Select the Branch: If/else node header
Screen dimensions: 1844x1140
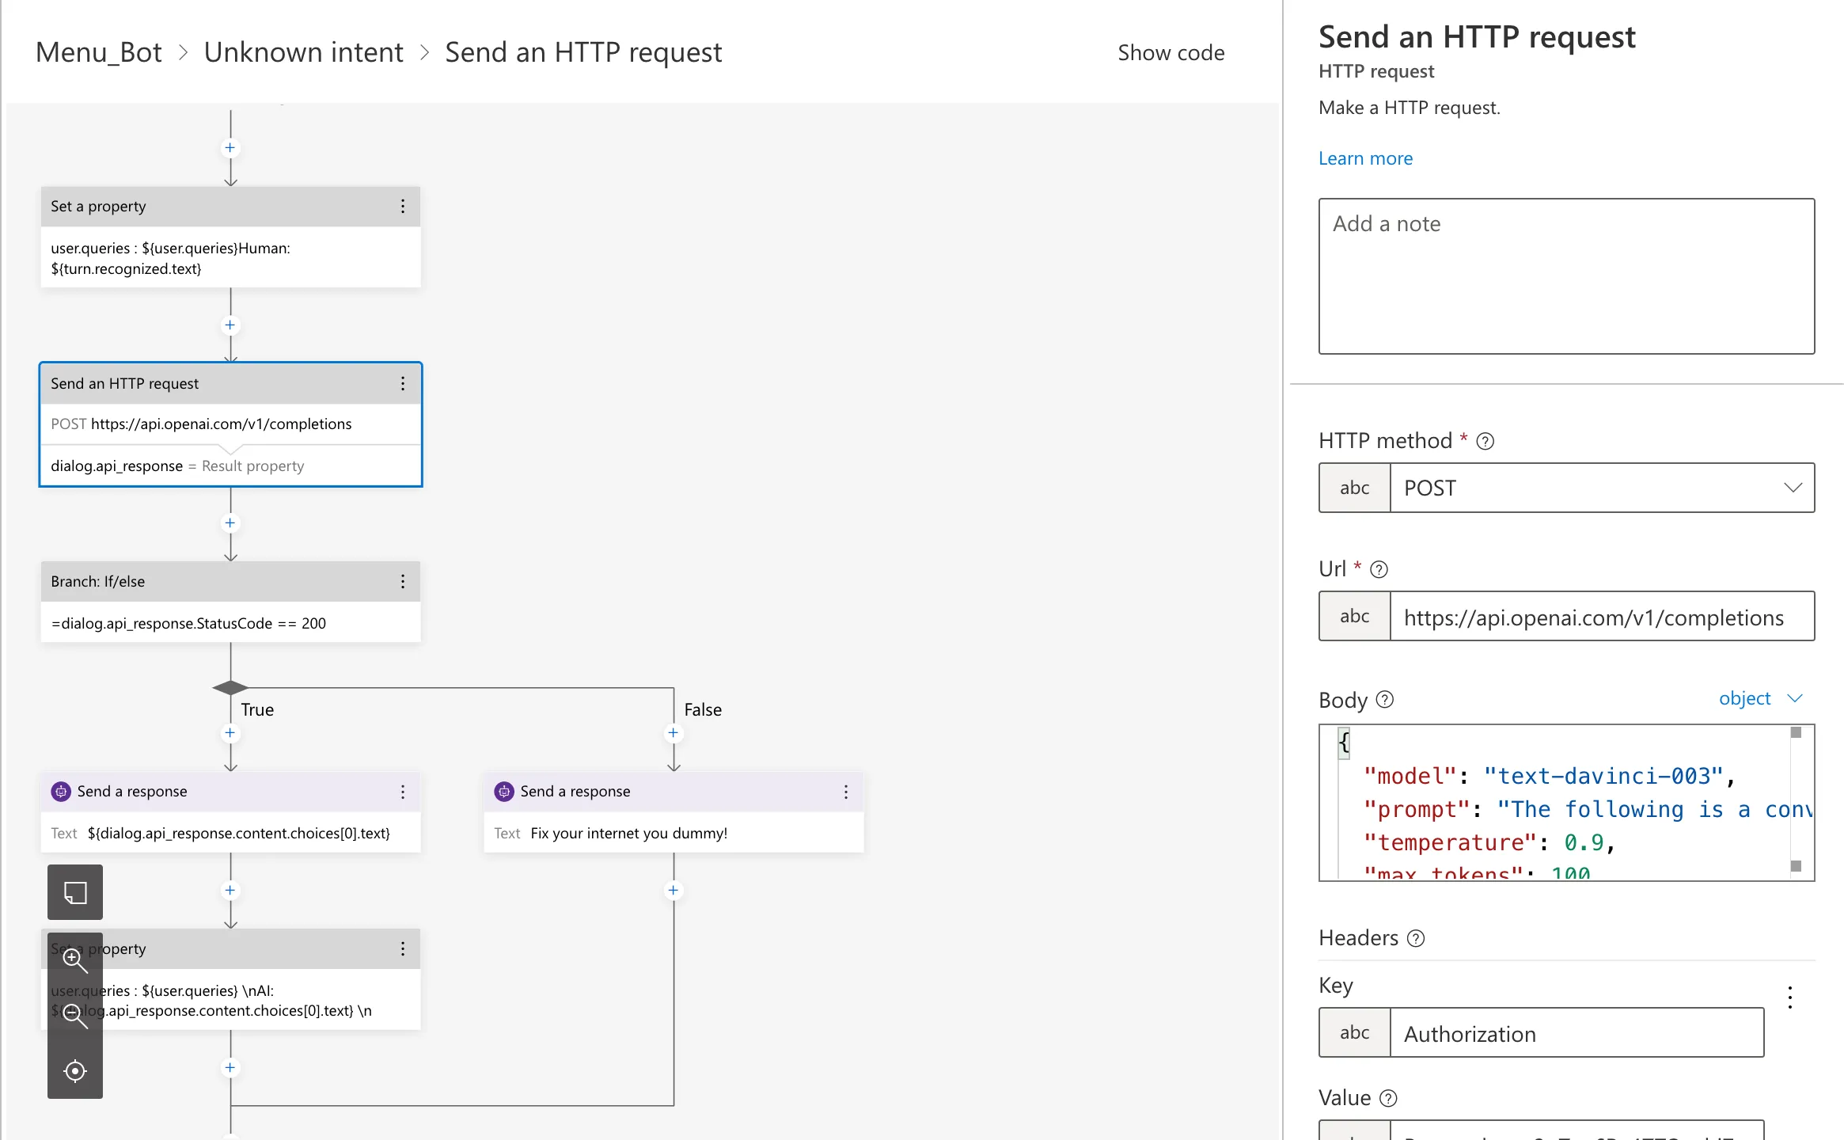230,582
